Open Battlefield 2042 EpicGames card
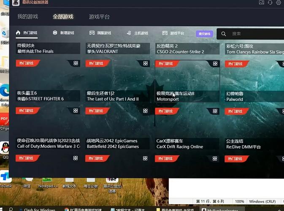The width and height of the screenshot is (284, 211). (x=118, y=143)
